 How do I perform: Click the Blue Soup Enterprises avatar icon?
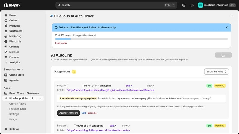point(200,5)
